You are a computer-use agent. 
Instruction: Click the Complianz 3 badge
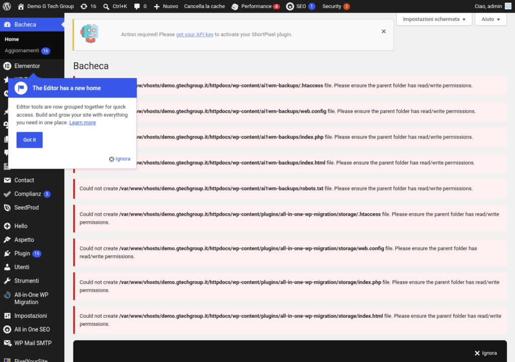[47, 194]
